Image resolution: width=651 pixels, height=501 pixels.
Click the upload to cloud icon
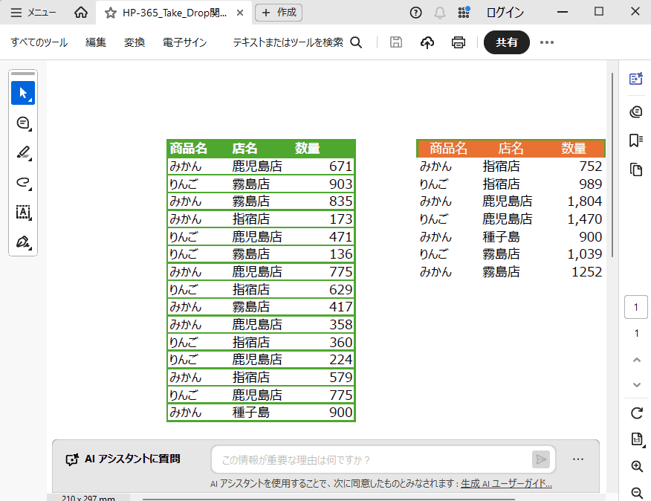click(427, 42)
